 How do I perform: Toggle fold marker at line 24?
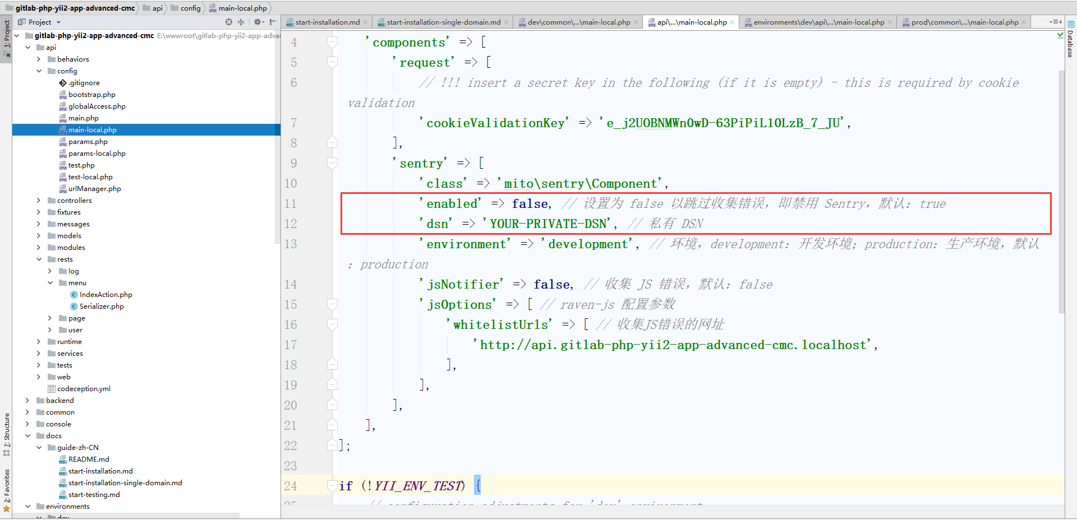click(332, 486)
